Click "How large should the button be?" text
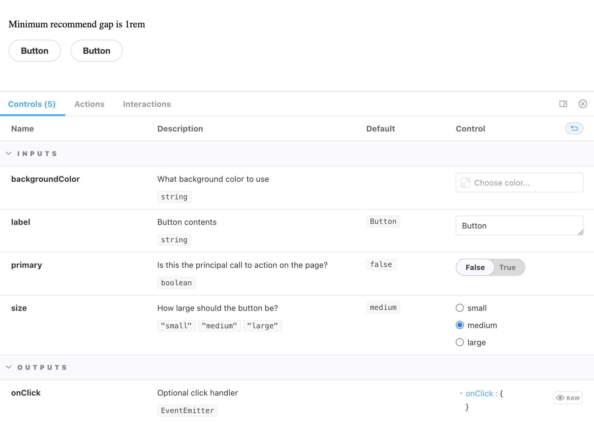The image size is (594, 422). click(x=217, y=308)
